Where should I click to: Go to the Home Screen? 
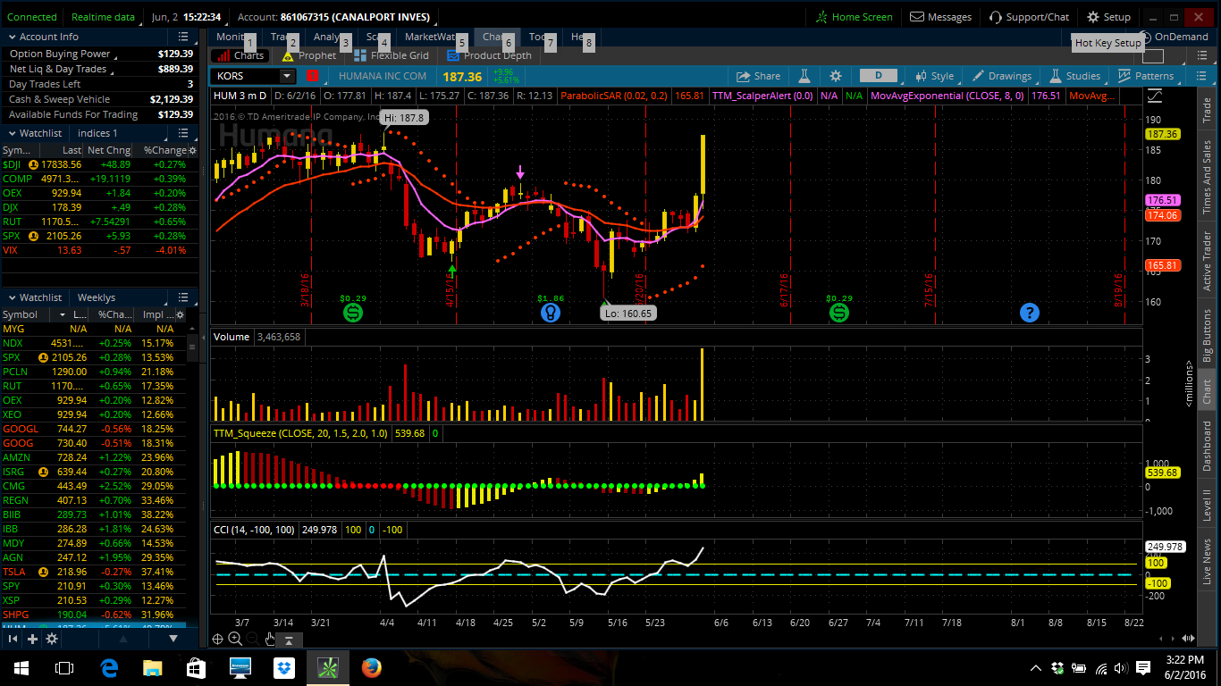tap(854, 17)
